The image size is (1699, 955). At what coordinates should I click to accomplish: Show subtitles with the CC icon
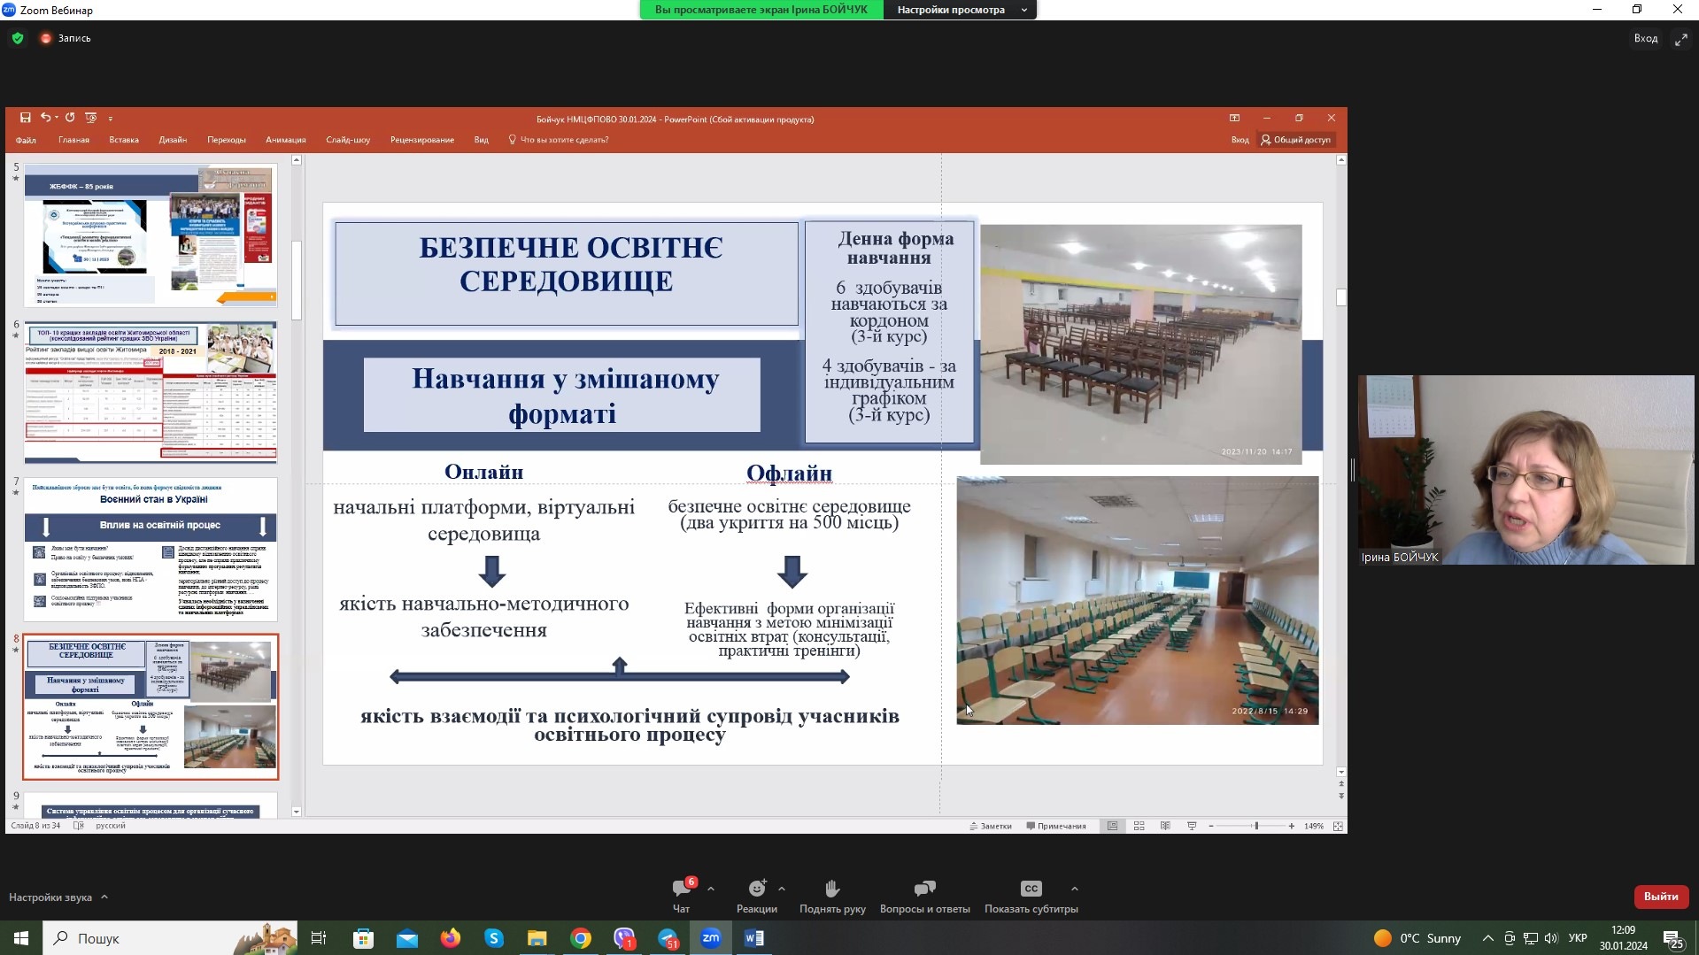point(1031,889)
